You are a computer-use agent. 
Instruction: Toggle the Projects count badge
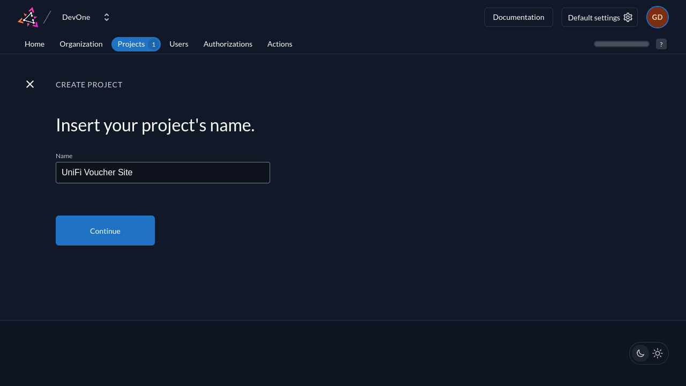point(153,44)
